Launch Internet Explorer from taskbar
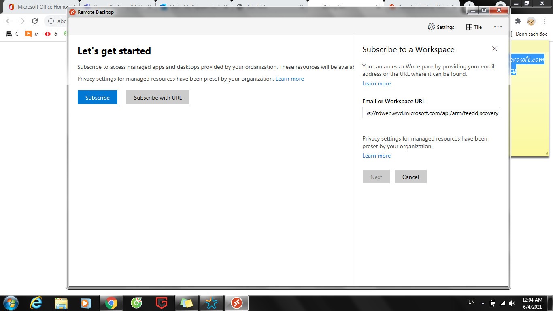 pos(36,303)
